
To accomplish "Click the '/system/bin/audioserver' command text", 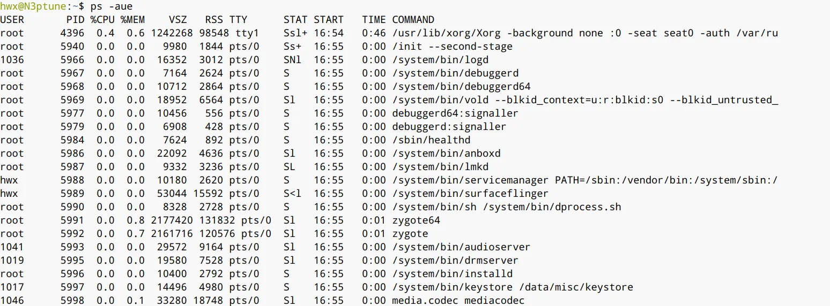I will click(x=461, y=247).
